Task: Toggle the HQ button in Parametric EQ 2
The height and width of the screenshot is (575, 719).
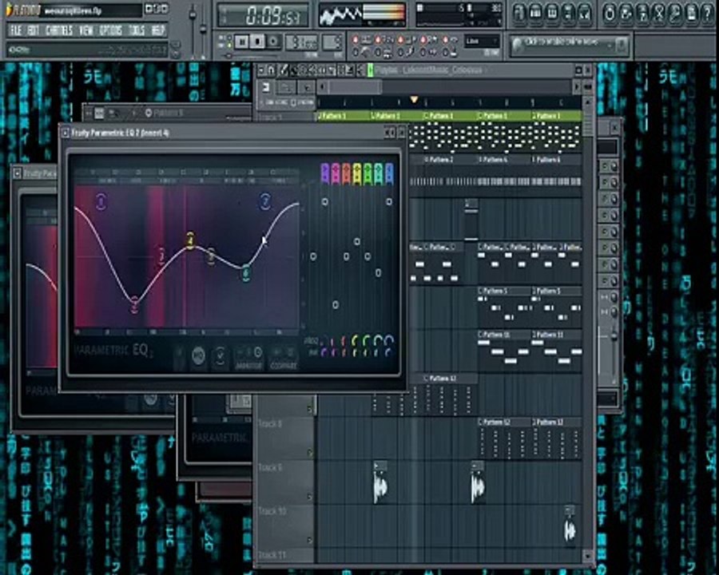Action: 199,356
